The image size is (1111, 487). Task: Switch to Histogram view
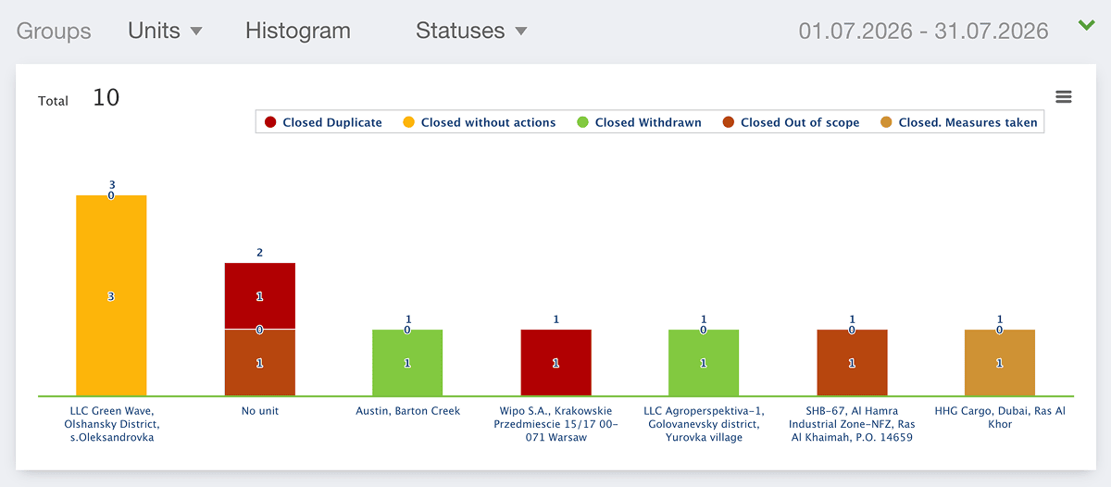(x=298, y=31)
